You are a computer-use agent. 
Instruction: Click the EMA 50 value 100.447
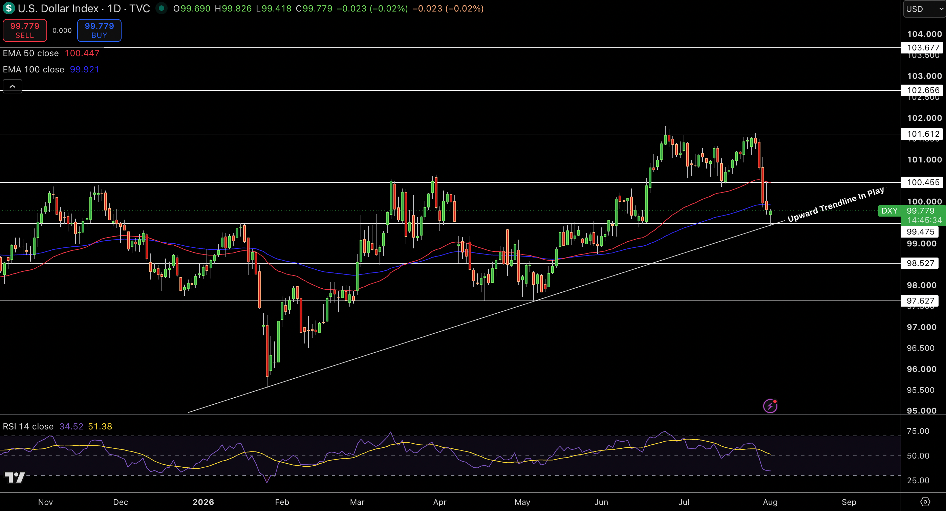pos(82,53)
